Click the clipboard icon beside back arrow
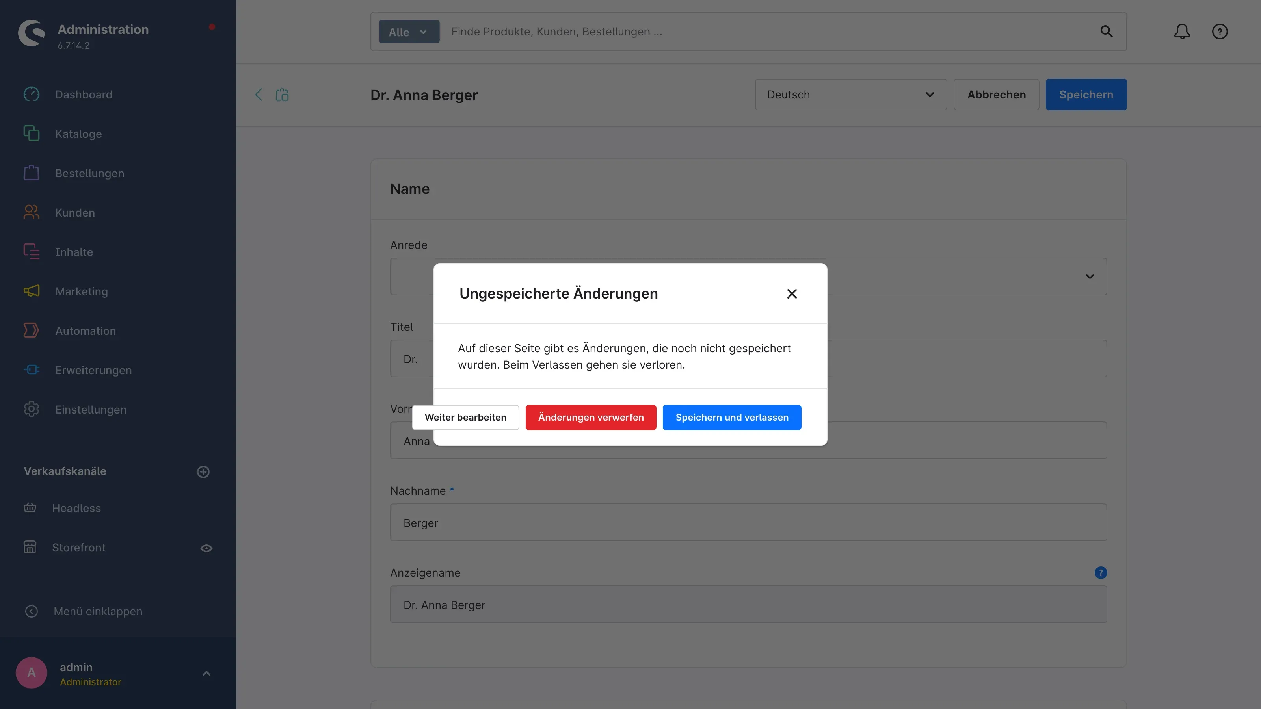The image size is (1261, 709). coord(282,95)
